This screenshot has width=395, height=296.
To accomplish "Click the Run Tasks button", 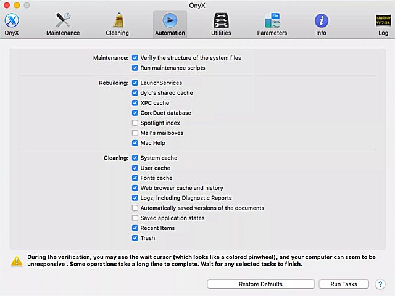I will click(344, 284).
